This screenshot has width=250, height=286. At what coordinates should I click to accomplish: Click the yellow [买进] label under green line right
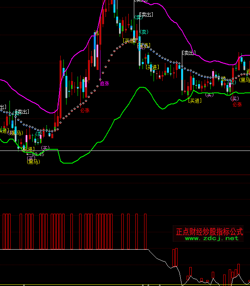point(194,101)
